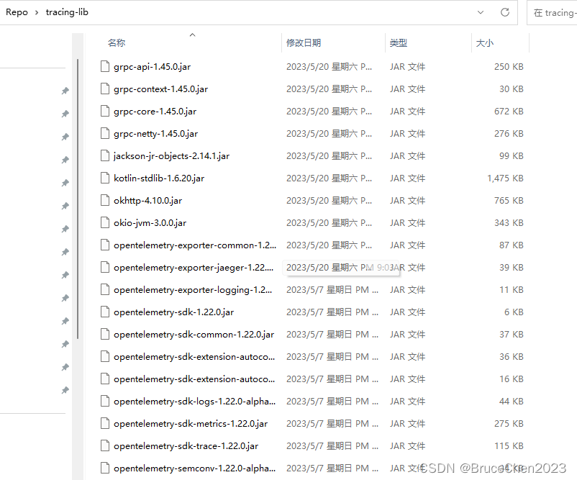Sort files by the 类型 column
Viewport: 577px width, 480px height.
(399, 42)
